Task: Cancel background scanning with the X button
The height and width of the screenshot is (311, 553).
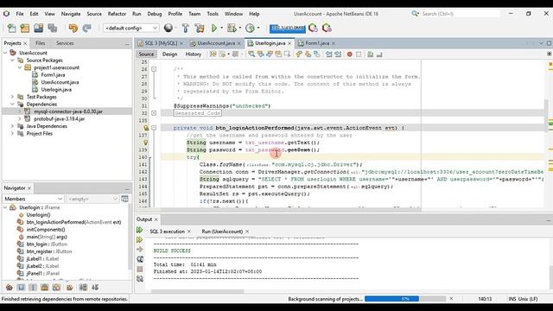Action: (451, 299)
